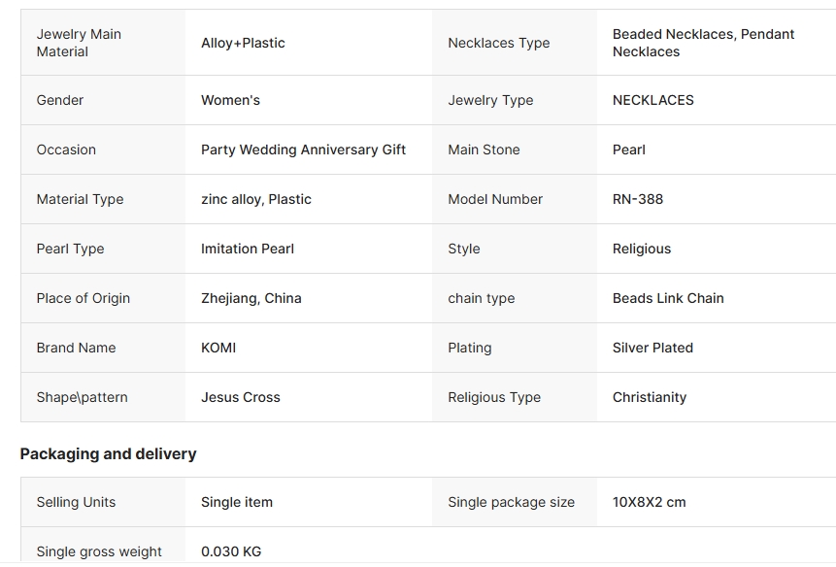The image size is (836, 567).
Task: Click the 'Jesus Cross' shape value
Action: click(x=241, y=397)
